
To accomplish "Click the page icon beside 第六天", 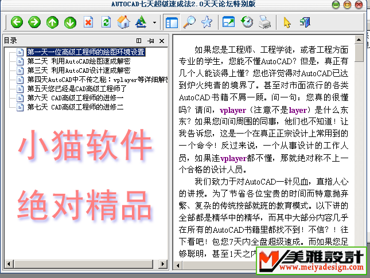I will click(20, 98).
